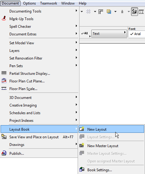
Task: Open Floor Plan Cut Plane settings
Action: [x=39, y=81]
